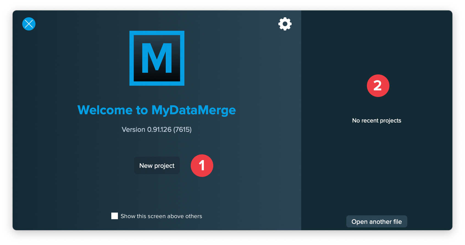Open settings with the gear icon
465x245 pixels.
coord(285,24)
